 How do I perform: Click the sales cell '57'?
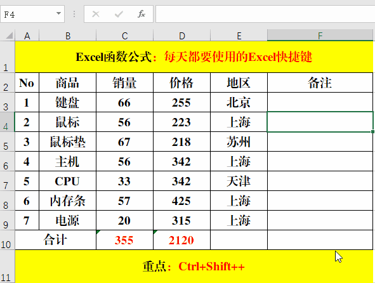click(124, 201)
